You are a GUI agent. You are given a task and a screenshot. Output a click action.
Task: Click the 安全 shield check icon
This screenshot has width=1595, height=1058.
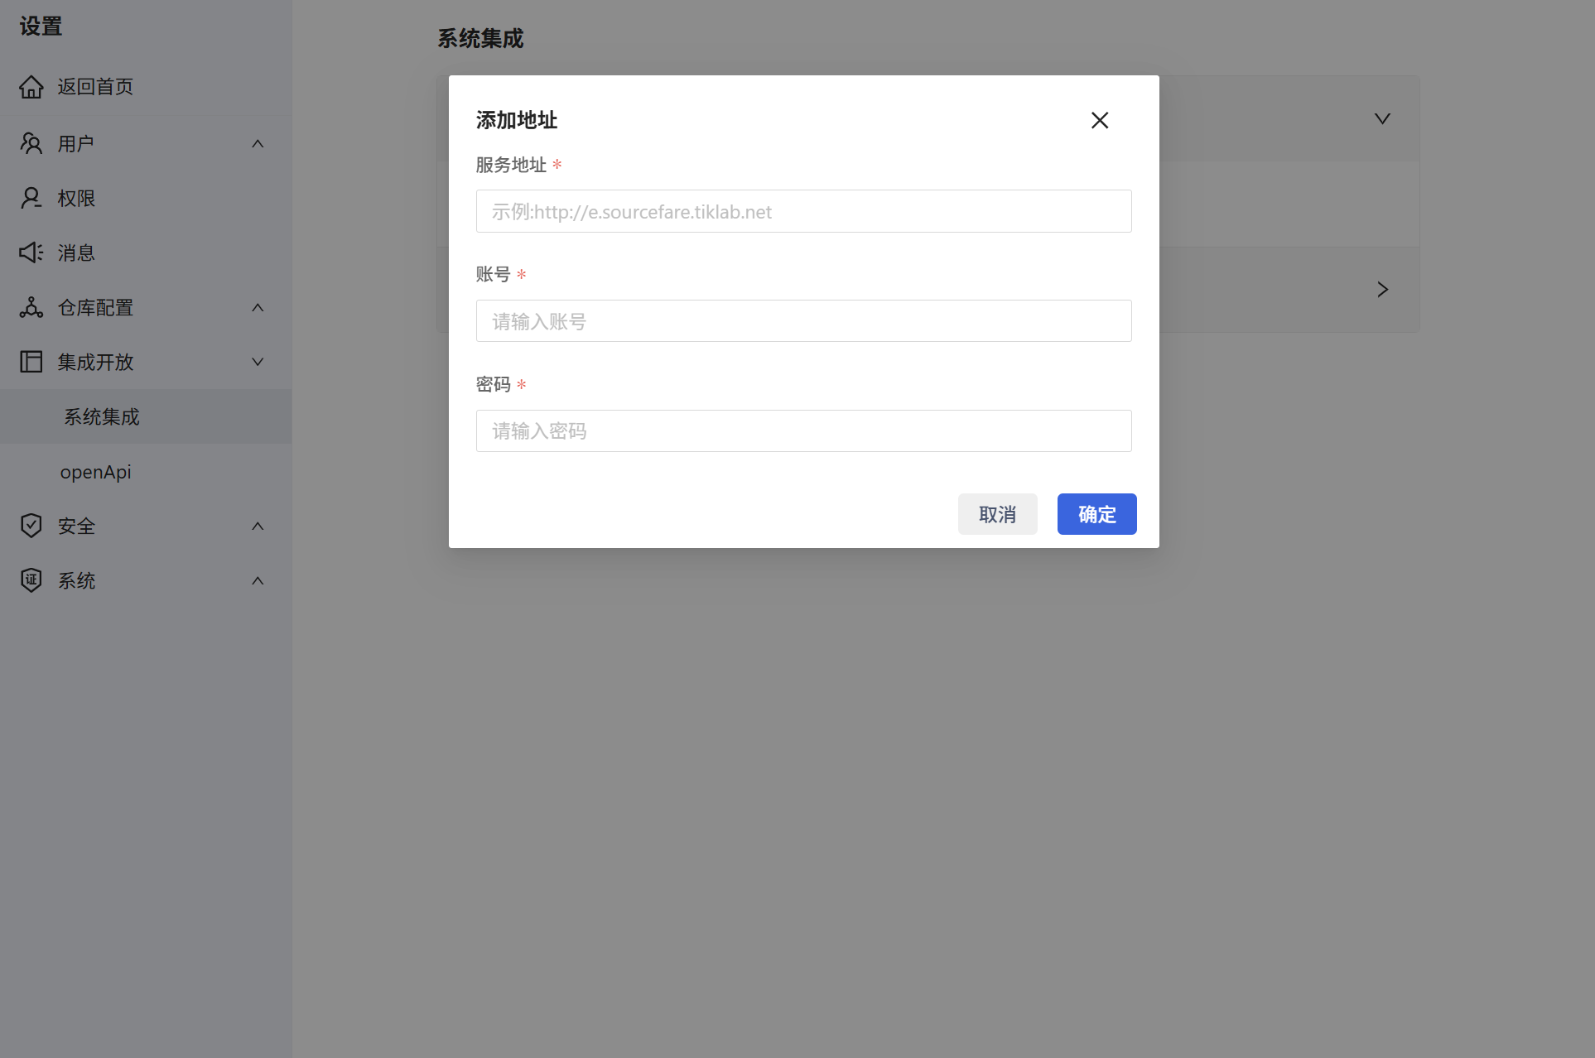[x=31, y=526]
